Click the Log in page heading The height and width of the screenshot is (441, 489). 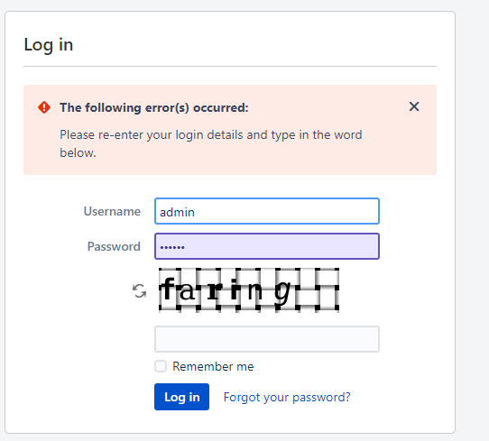[49, 45]
